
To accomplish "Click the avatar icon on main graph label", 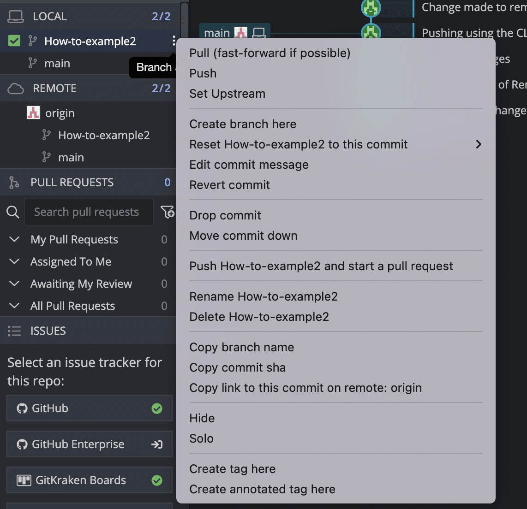I will click(x=240, y=33).
